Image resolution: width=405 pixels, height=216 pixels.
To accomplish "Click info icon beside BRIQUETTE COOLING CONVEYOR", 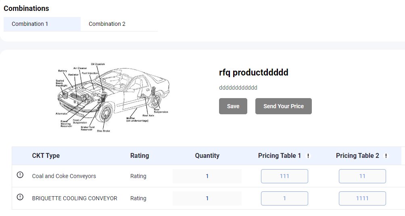I will point(20,197).
